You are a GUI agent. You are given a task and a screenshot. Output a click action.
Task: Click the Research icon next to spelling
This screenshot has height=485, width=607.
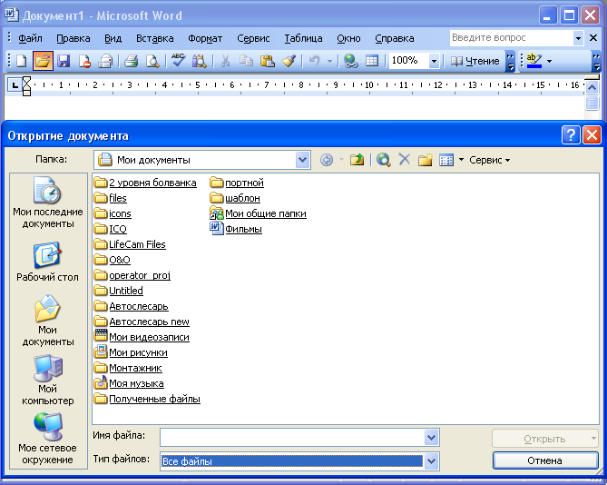point(200,61)
